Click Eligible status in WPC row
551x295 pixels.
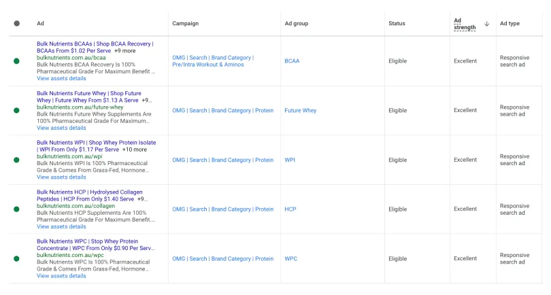(x=398, y=259)
